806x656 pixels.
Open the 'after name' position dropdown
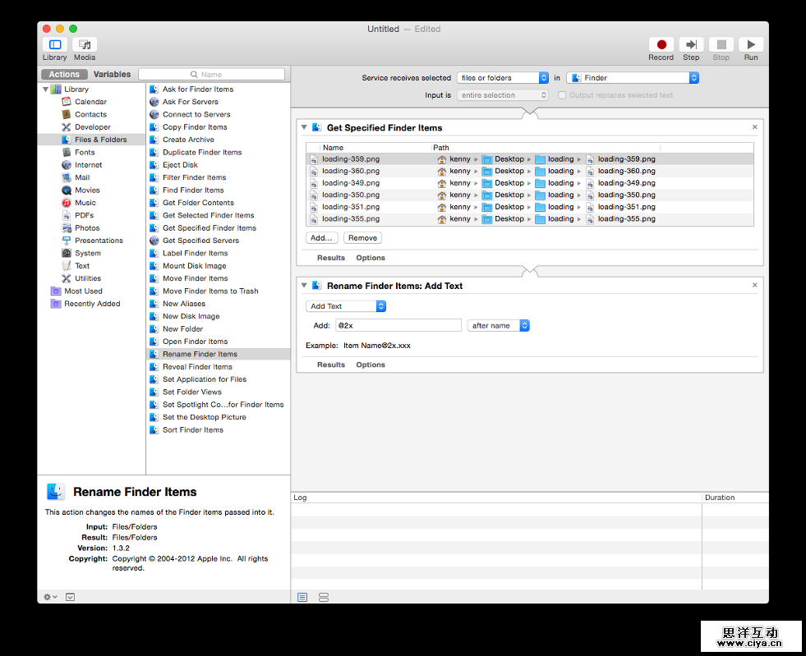click(x=499, y=326)
